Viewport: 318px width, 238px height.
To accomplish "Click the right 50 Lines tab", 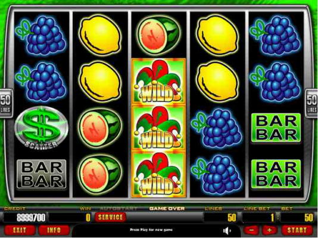I will [x=311, y=104].
